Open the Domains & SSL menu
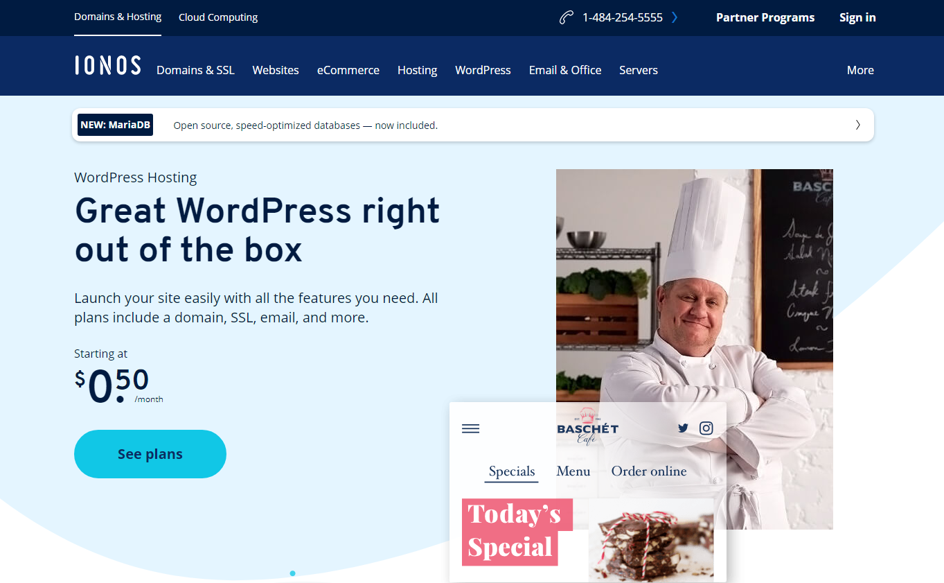944x583 pixels. [195, 70]
